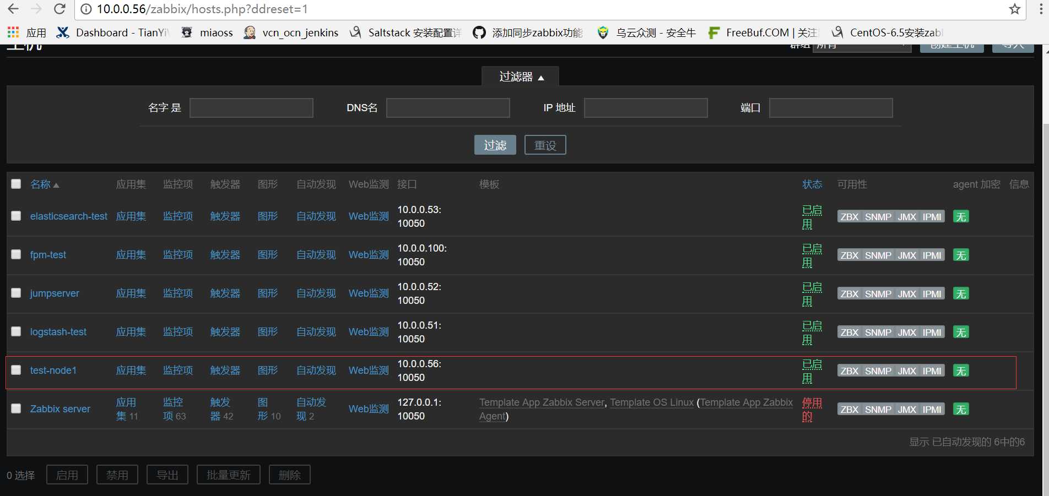
Task: Click the 端口 filter input field
Action: [x=831, y=108]
